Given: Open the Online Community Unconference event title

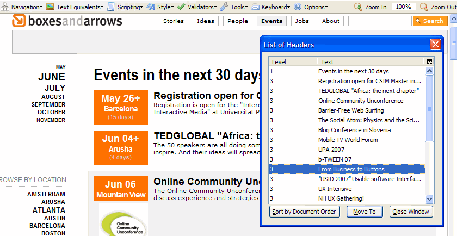Looking at the screenshot, I should [x=206, y=182].
